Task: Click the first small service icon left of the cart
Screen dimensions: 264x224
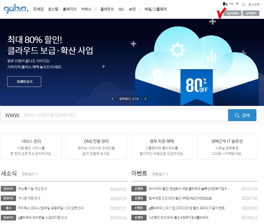Action: click(225, 4)
